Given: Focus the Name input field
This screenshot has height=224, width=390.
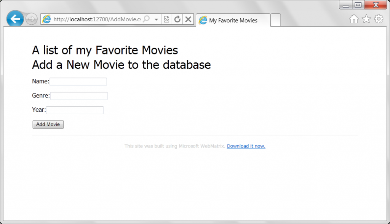Looking at the screenshot, I should pyautogui.click(x=78, y=82).
